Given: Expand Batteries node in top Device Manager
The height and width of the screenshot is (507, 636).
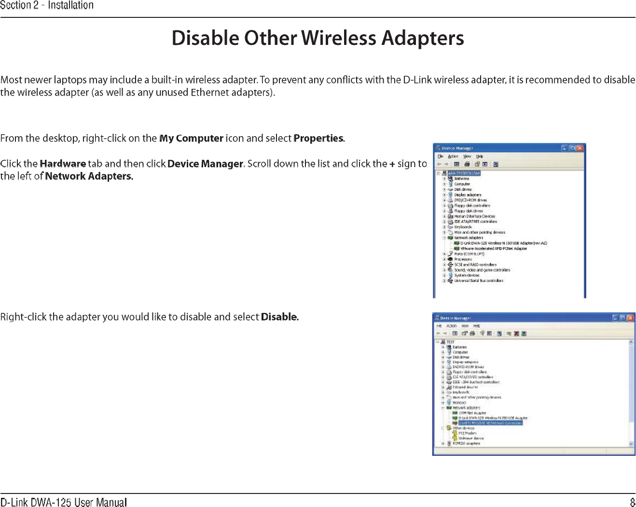Looking at the screenshot, I should (x=444, y=179).
